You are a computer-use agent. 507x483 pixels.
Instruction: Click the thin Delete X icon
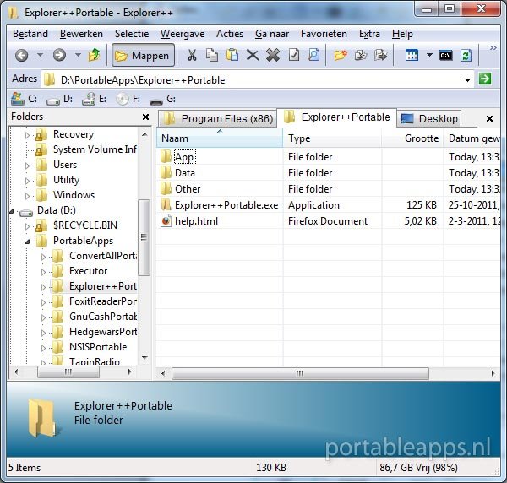pos(253,55)
